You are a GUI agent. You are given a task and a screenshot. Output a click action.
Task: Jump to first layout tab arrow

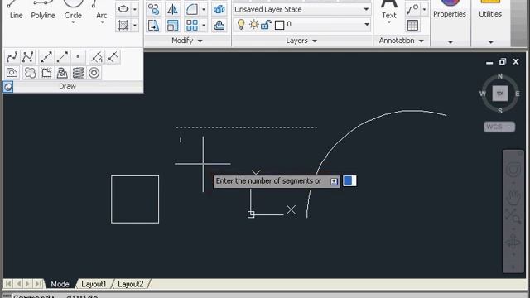(x=8, y=283)
